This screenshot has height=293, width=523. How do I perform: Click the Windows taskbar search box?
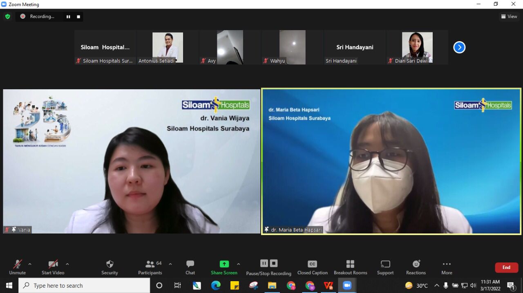pos(84,286)
